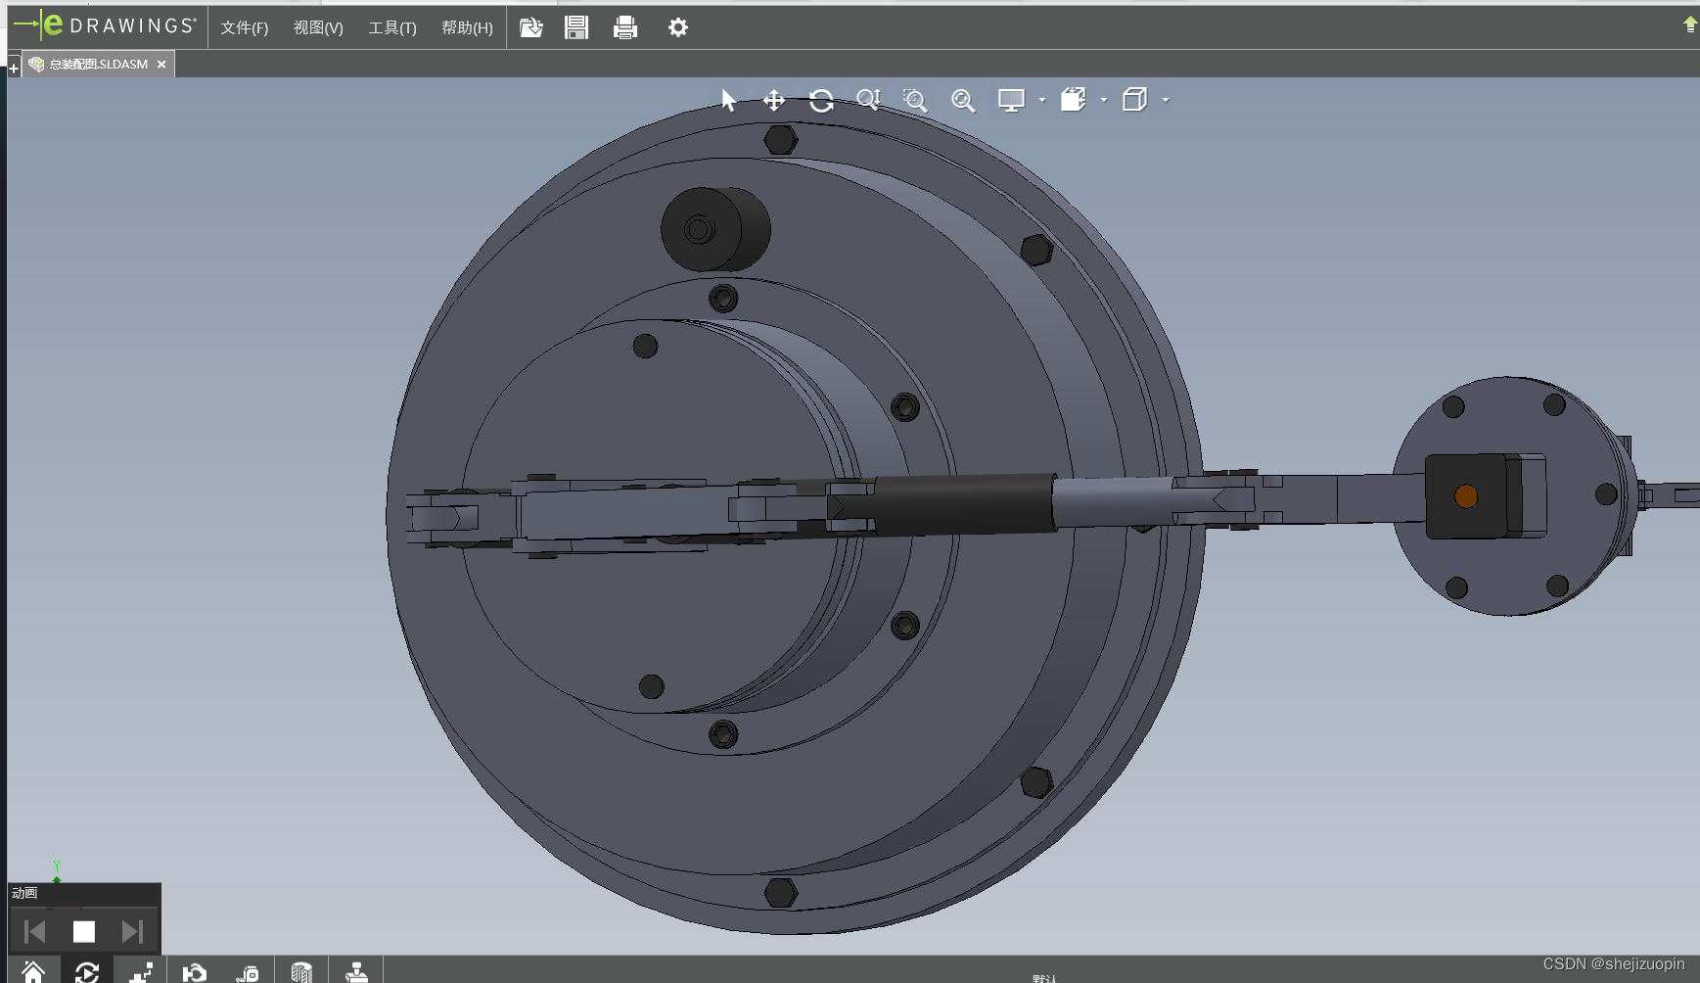1700x983 pixels.
Task: Click the plus button beside document tab
Action: (x=14, y=68)
